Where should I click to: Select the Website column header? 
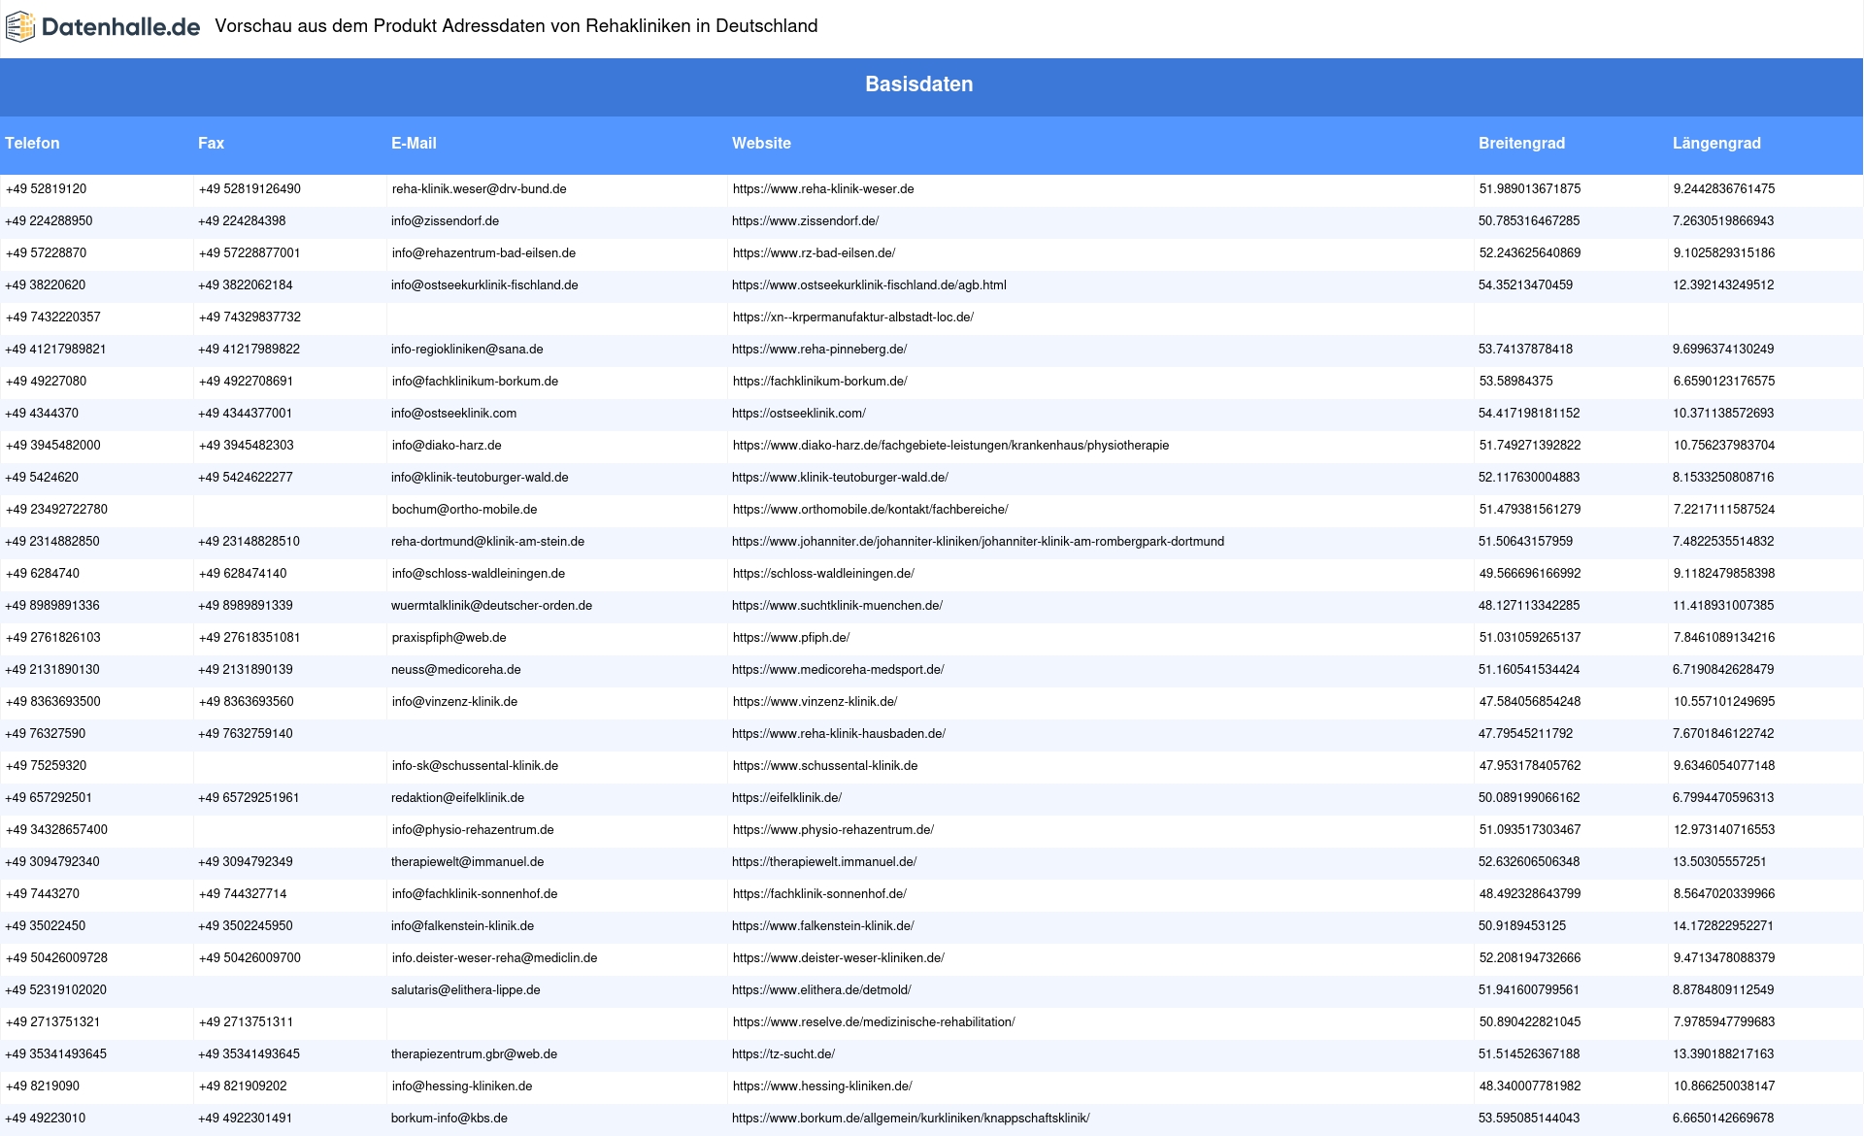click(x=761, y=144)
